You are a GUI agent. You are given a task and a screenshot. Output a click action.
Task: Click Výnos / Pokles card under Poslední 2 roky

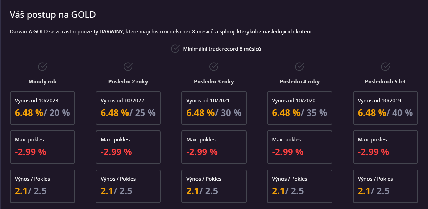[x=128, y=186]
